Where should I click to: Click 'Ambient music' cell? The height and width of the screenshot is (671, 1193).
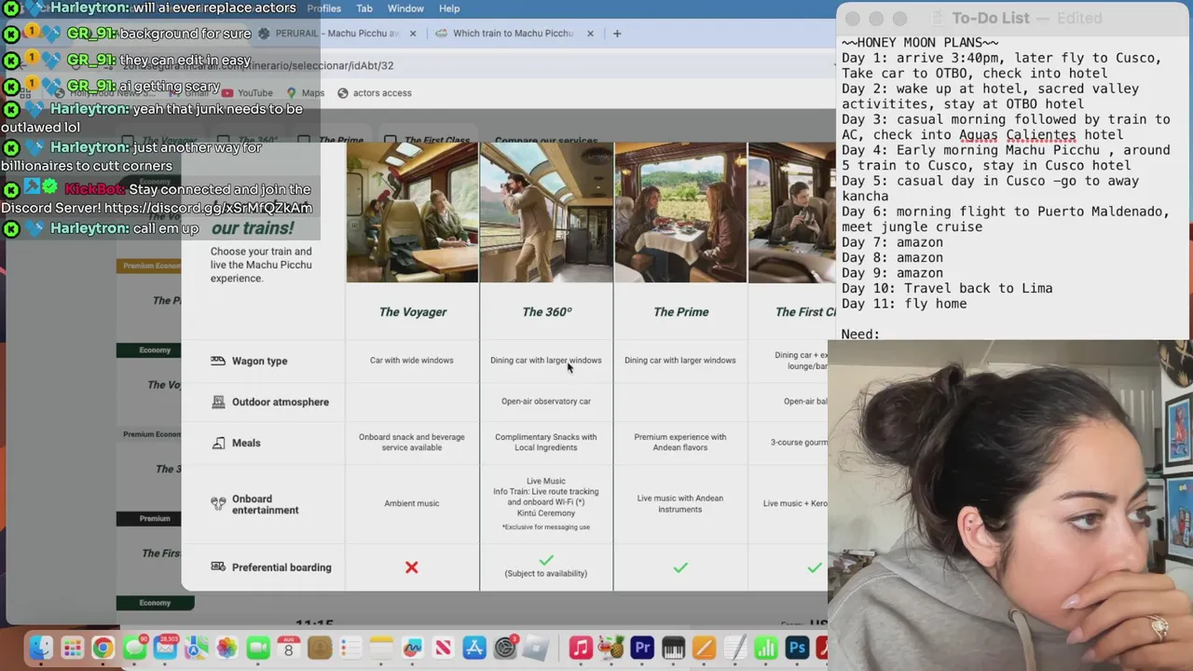[412, 503]
